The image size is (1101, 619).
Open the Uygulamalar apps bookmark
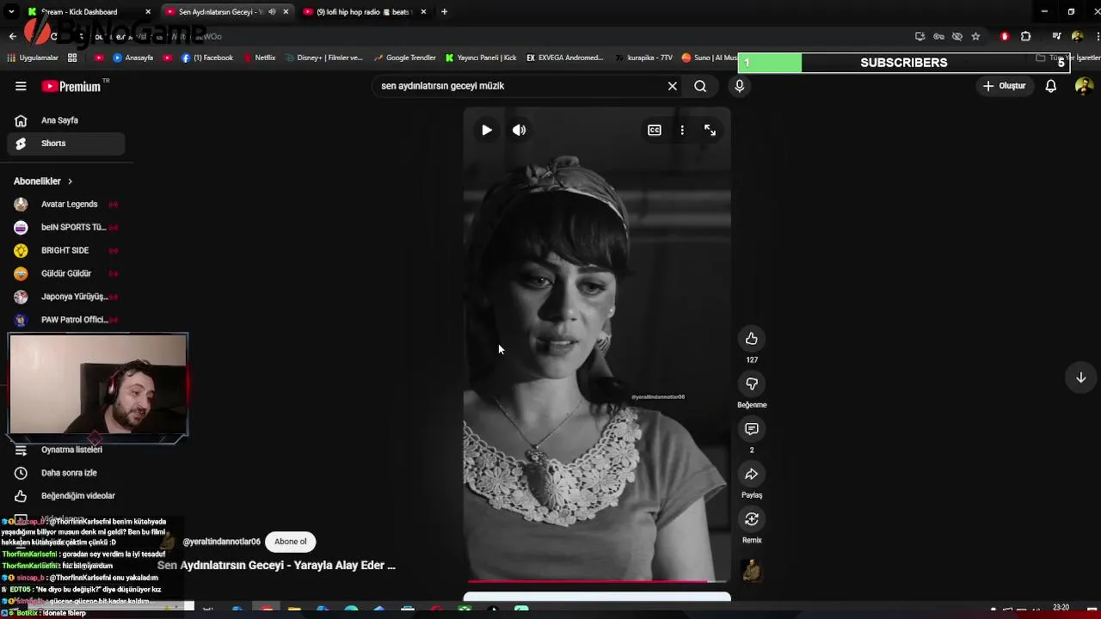[x=33, y=58]
